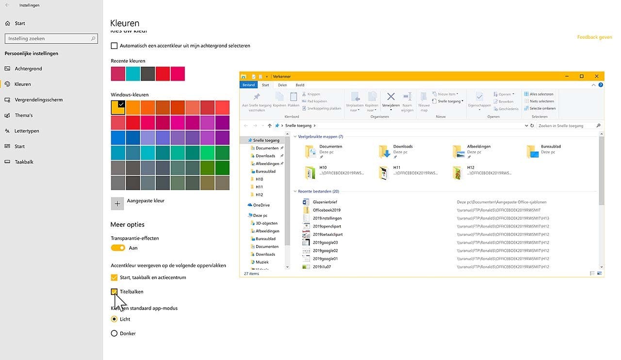Open Achtergrond settings in the sidebar

coord(23,68)
